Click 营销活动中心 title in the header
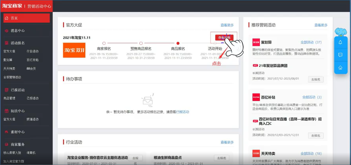 (39, 6)
